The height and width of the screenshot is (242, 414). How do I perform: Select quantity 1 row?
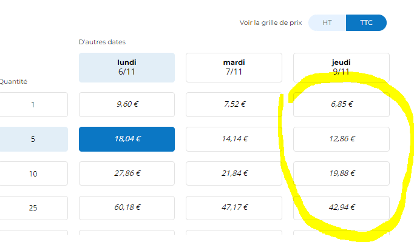[x=33, y=104]
